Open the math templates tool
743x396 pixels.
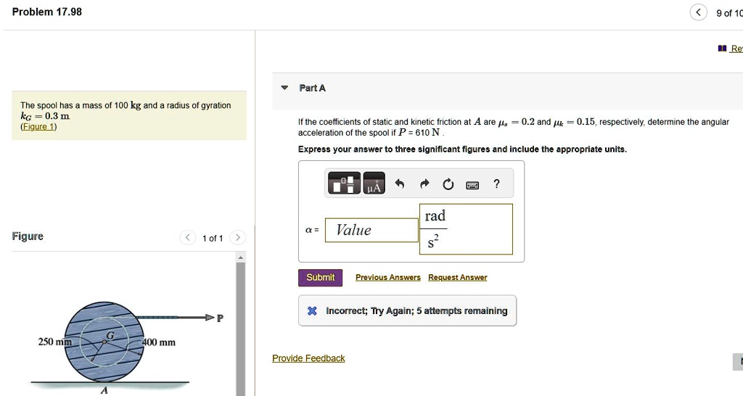343,183
